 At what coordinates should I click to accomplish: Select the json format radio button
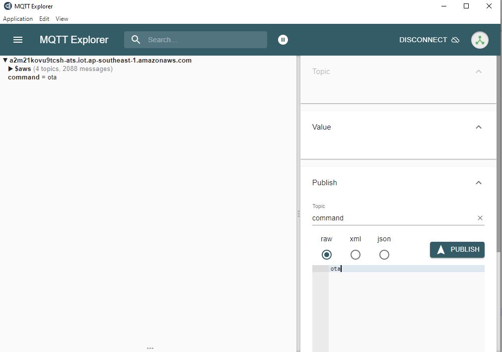tap(384, 255)
